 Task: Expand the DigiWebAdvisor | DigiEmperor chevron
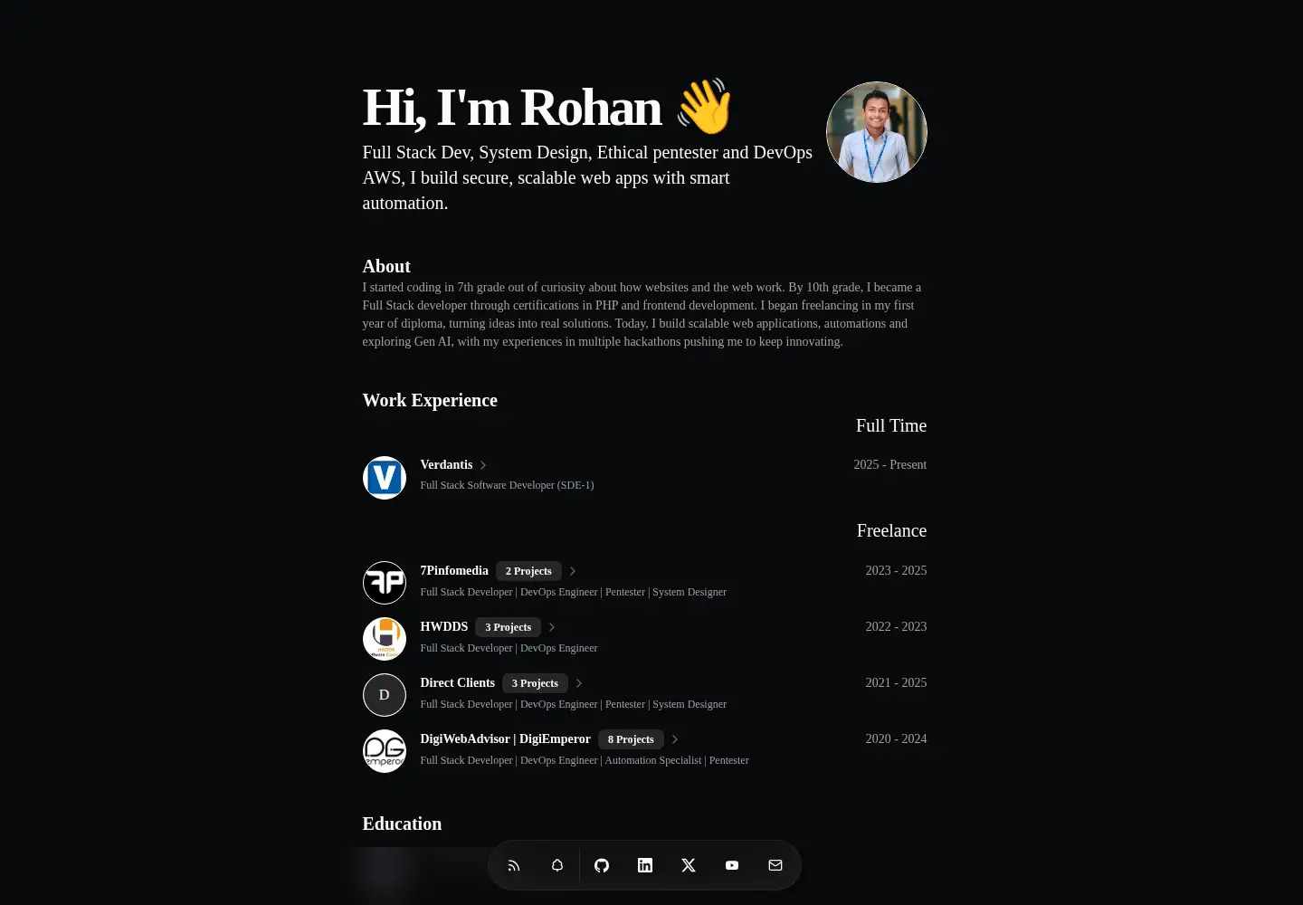click(x=675, y=739)
